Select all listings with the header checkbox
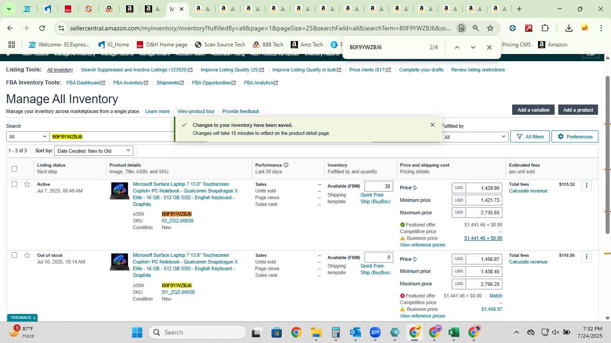611x343 pixels. click(x=14, y=169)
